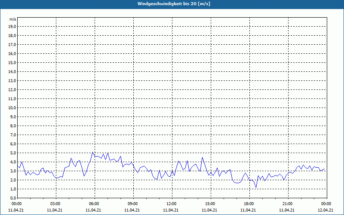Click the 21:00 time label
The width and height of the screenshot is (344, 215).
click(288, 204)
